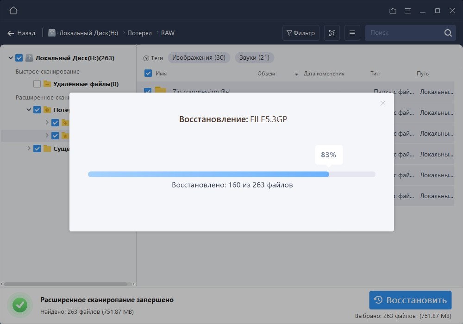This screenshot has width=463, height=324.
Task: Toggle the select-all checkbox beside Имя
Action: [x=148, y=73]
